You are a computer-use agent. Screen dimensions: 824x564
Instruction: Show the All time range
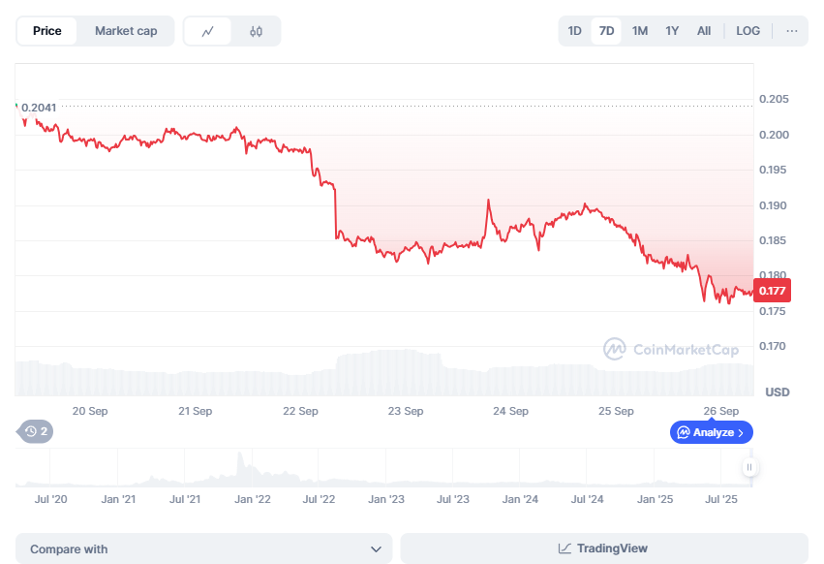[x=704, y=31]
